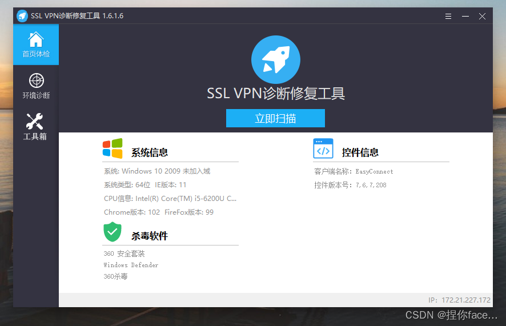This screenshot has height=326, width=506.
Task: Click the FireFox版本: 99 text
Action: (189, 212)
